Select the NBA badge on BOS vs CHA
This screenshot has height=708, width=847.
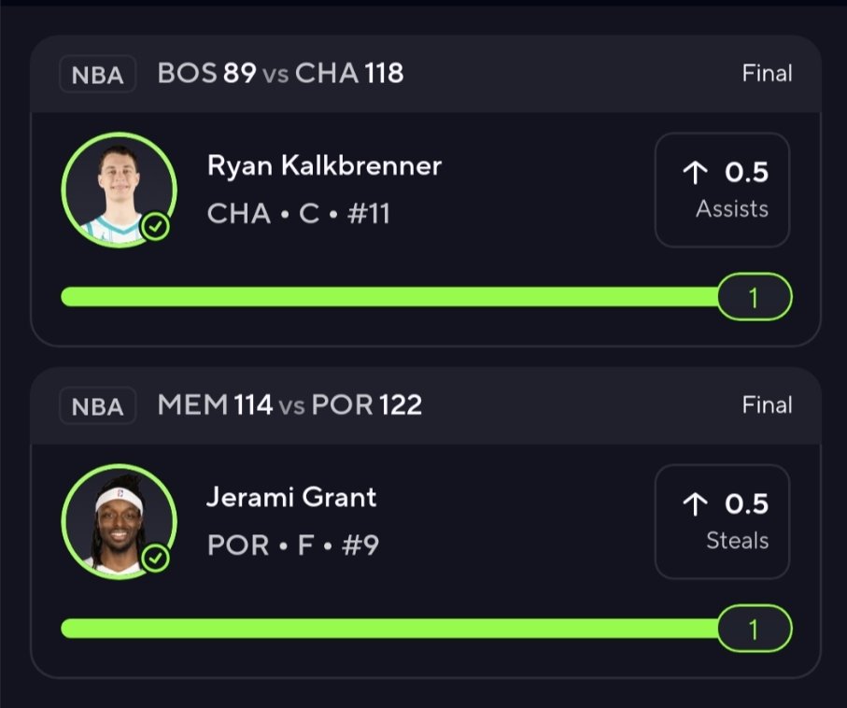(x=98, y=75)
